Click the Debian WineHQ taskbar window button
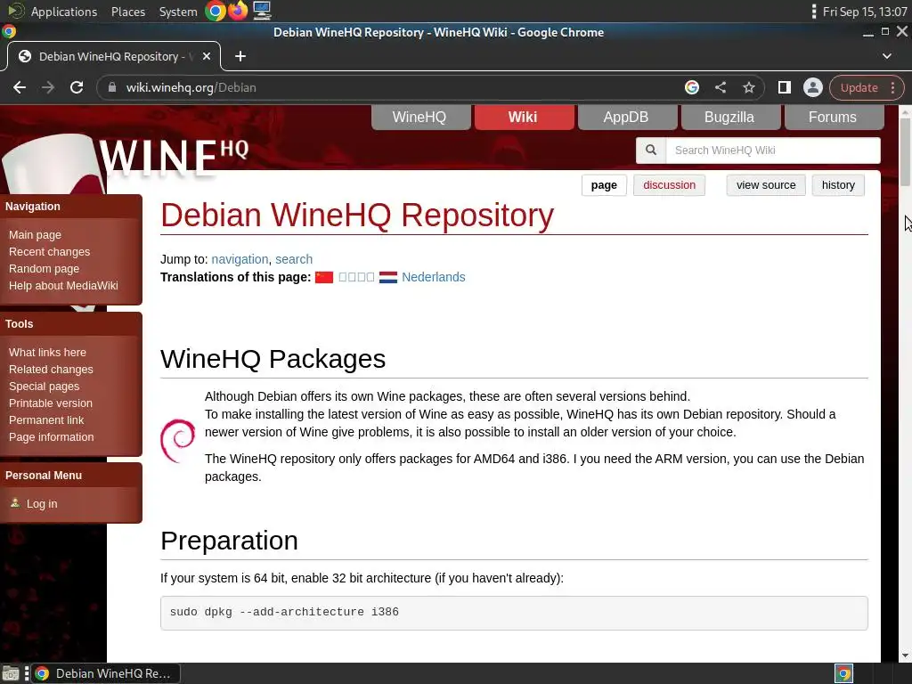 click(105, 673)
